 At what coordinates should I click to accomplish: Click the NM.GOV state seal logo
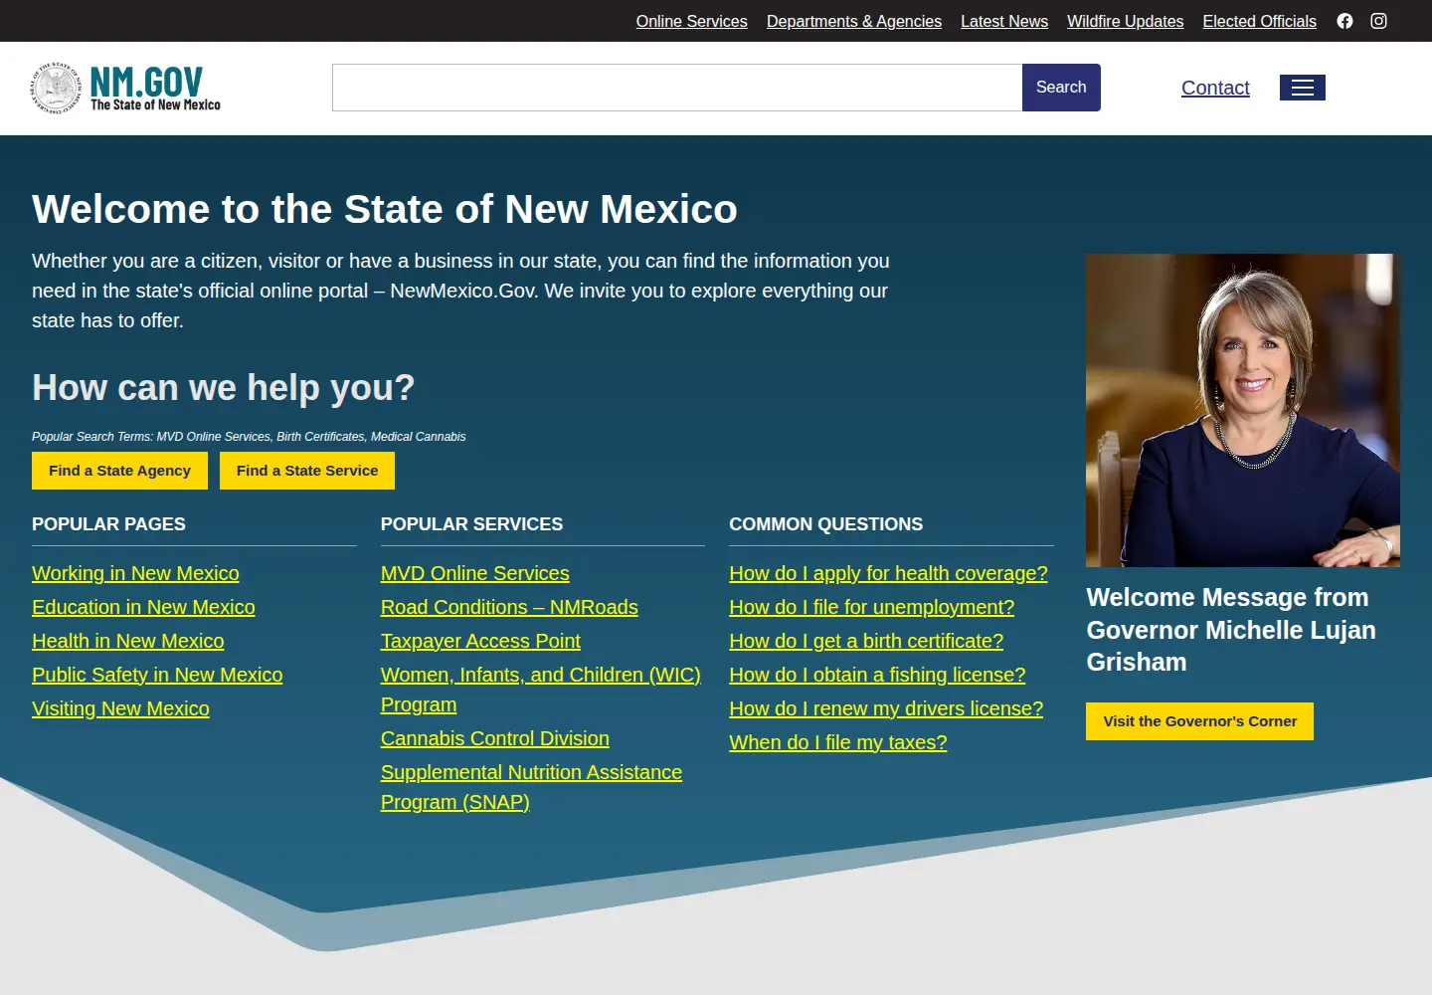coord(125,89)
